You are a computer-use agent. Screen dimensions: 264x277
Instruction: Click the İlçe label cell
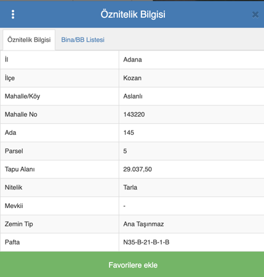[x=60, y=78]
